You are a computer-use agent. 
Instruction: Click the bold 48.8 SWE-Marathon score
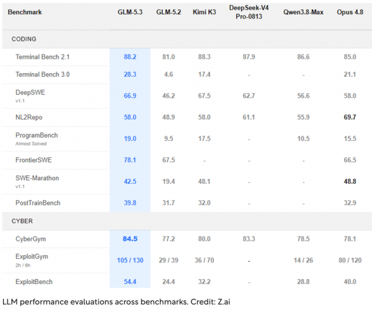pyautogui.click(x=350, y=181)
